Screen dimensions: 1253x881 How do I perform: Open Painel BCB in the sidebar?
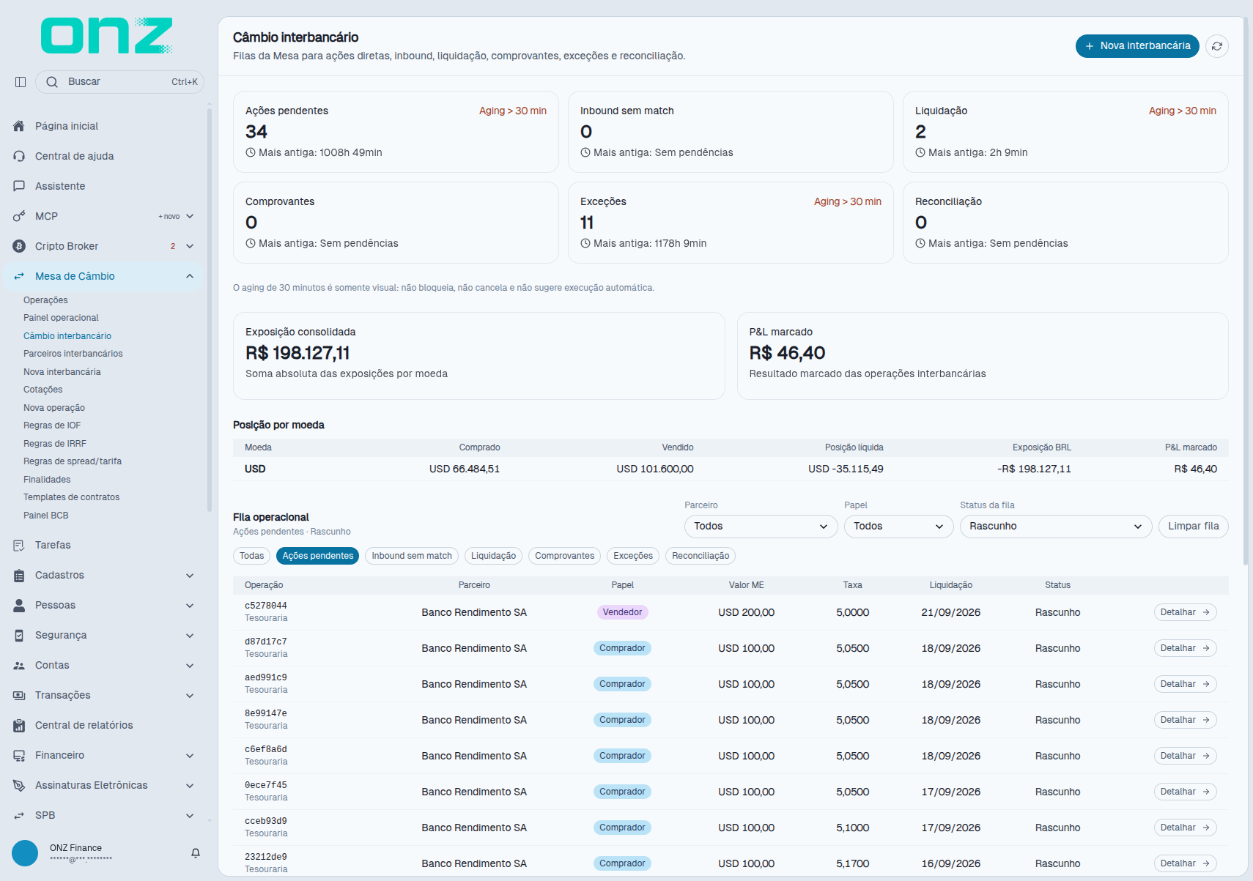pyautogui.click(x=46, y=516)
